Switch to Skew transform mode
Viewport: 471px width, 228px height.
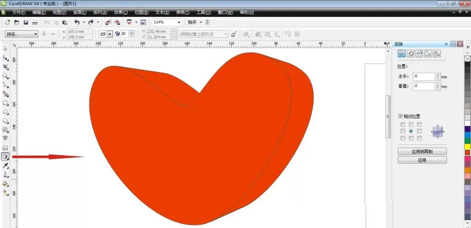437,54
